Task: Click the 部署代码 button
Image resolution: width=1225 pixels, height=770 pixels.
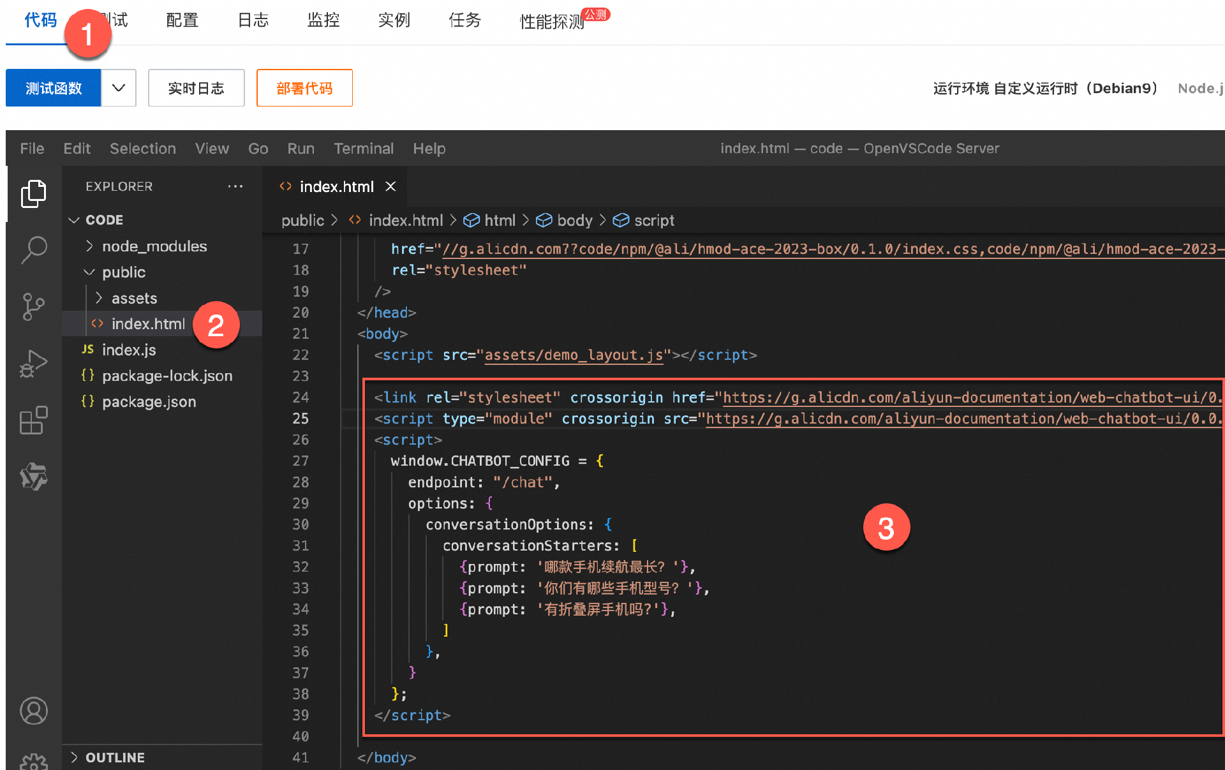Action: pyautogui.click(x=304, y=88)
